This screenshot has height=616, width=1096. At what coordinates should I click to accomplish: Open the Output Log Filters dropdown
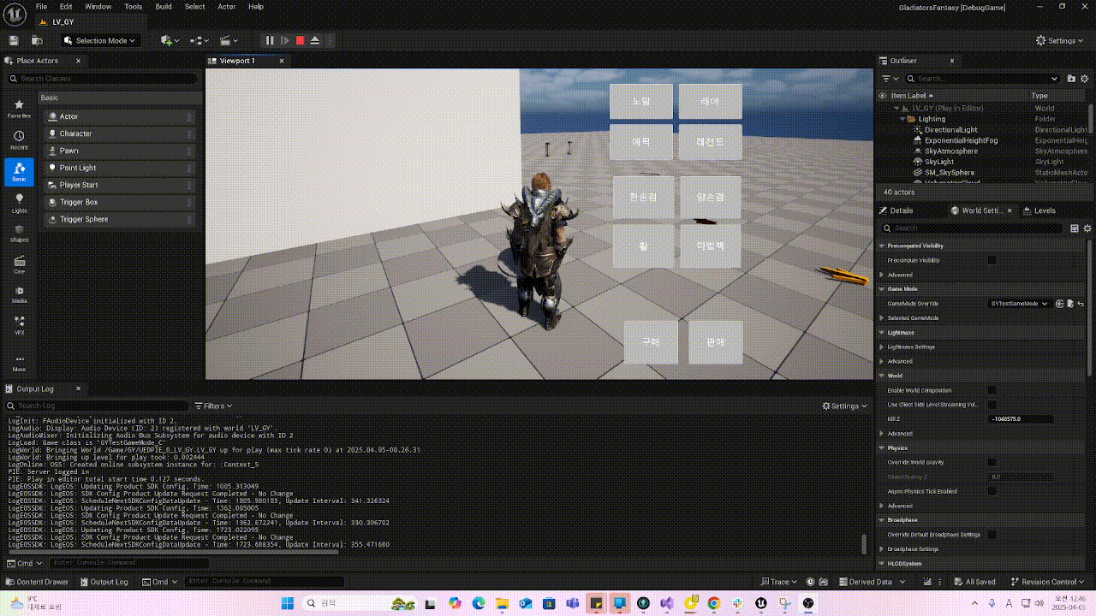pyautogui.click(x=213, y=406)
